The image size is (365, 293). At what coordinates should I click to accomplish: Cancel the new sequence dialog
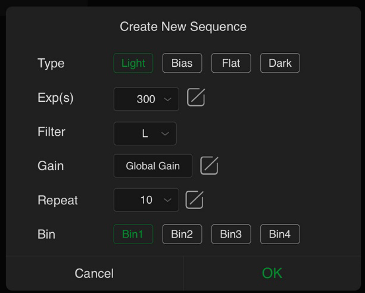94,273
